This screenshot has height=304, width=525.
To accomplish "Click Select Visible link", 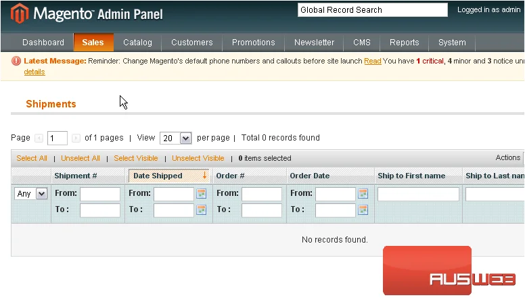I will [135, 158].
